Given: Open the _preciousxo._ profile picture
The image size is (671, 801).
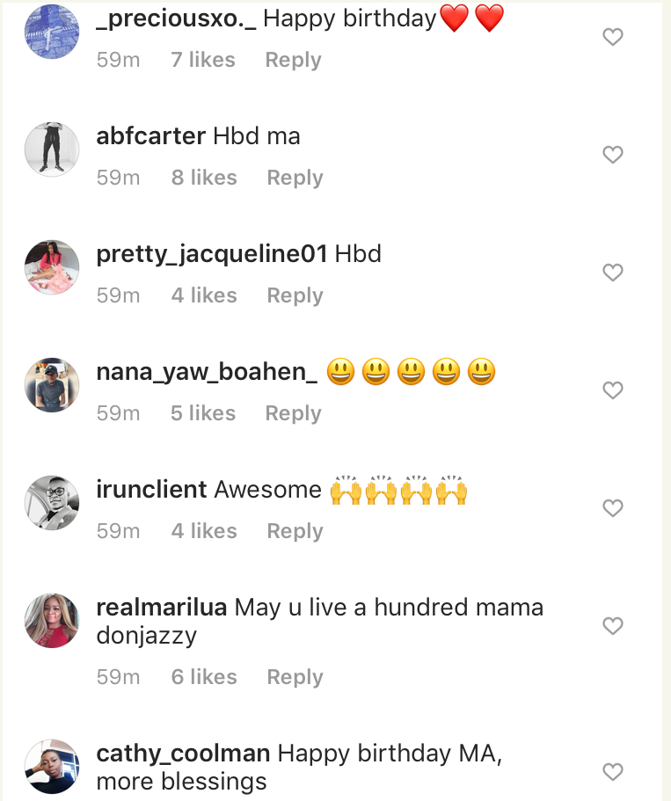Looking at the screenshot, I should (52, 32).
